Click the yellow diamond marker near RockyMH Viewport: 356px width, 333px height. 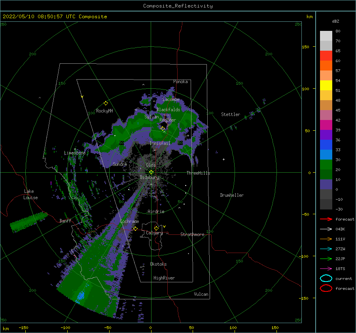point(106,103)
